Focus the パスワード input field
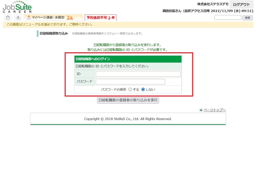Image resolution: width=256 pixels, height=180 pixels. point(130,82)
